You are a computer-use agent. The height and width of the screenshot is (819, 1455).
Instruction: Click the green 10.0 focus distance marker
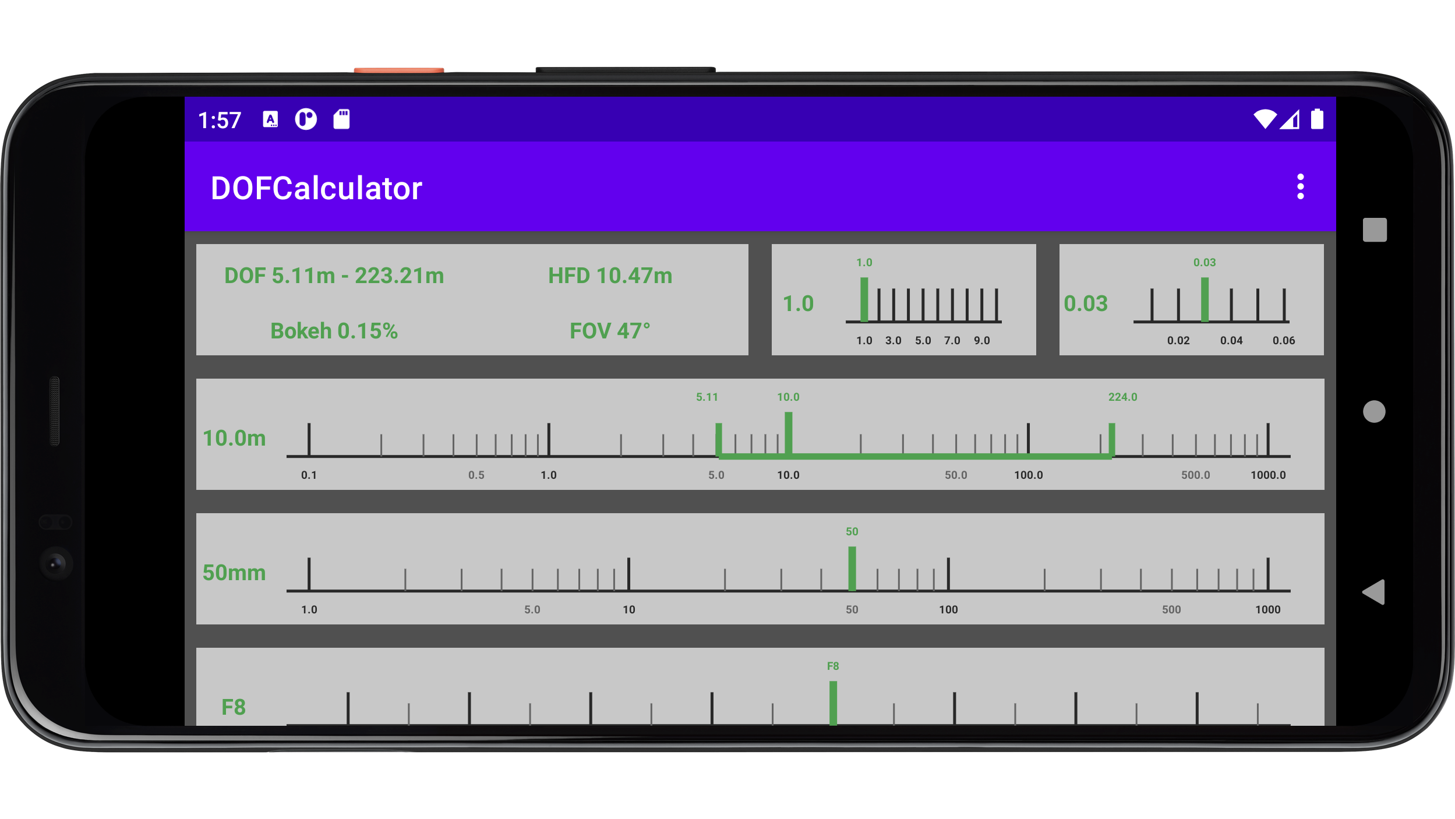coord(788,433)
